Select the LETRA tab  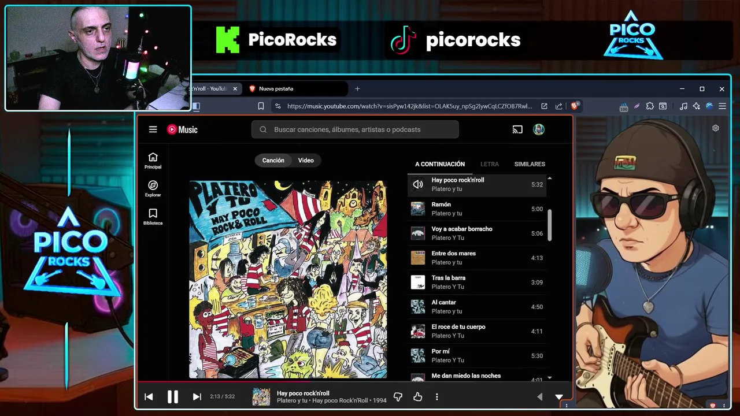coord(489,164)
